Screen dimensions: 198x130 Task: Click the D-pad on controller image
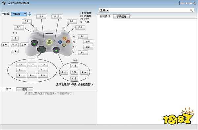42,49
